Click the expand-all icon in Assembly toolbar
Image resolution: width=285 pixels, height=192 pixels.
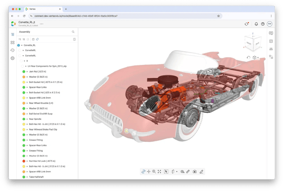19,39
